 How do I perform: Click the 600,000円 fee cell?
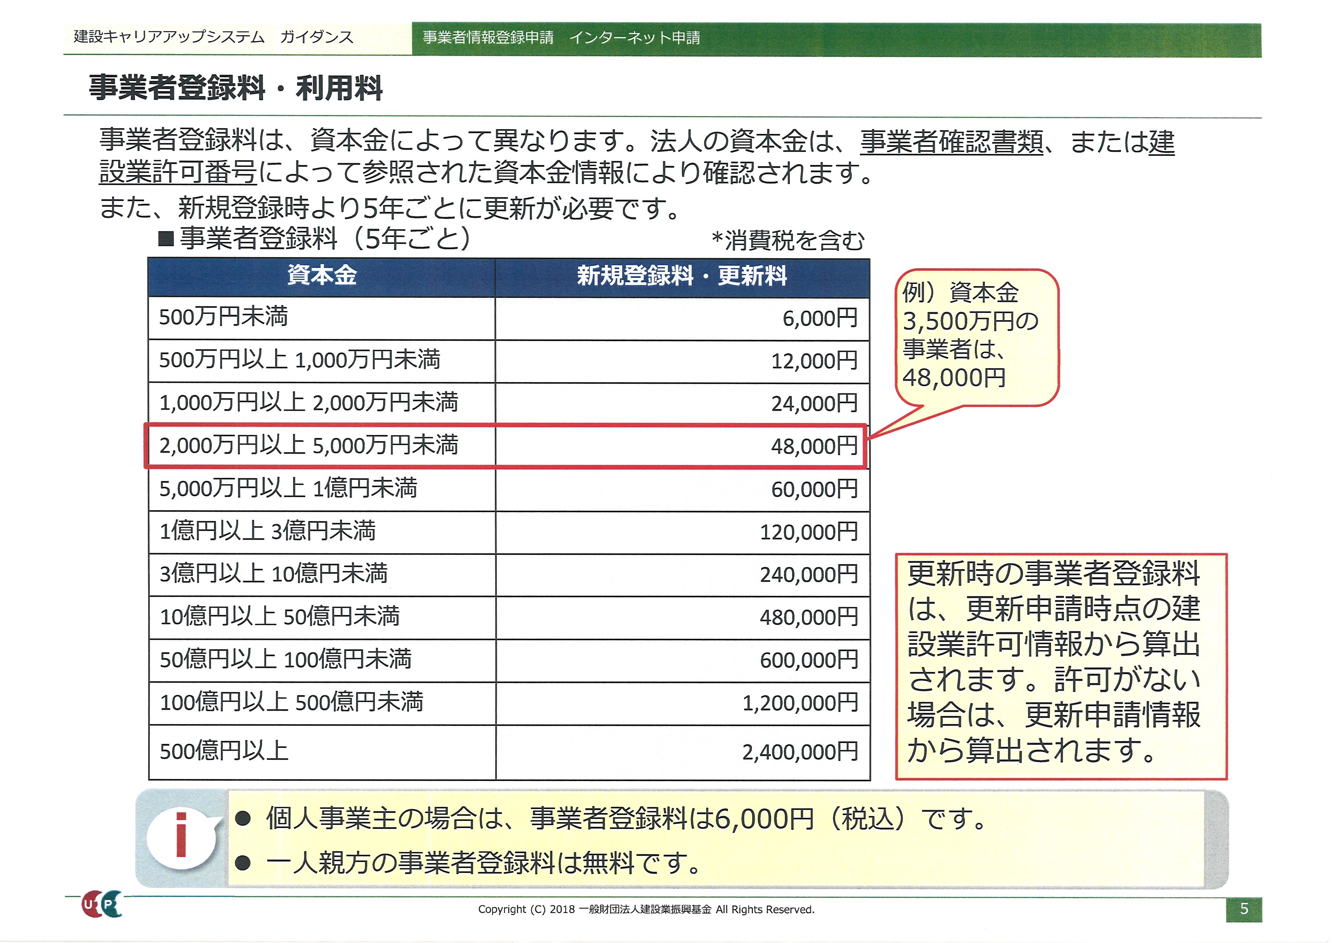(682, 661)
